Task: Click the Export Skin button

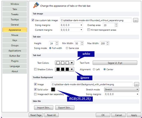Action: click(x=65, y=108)
